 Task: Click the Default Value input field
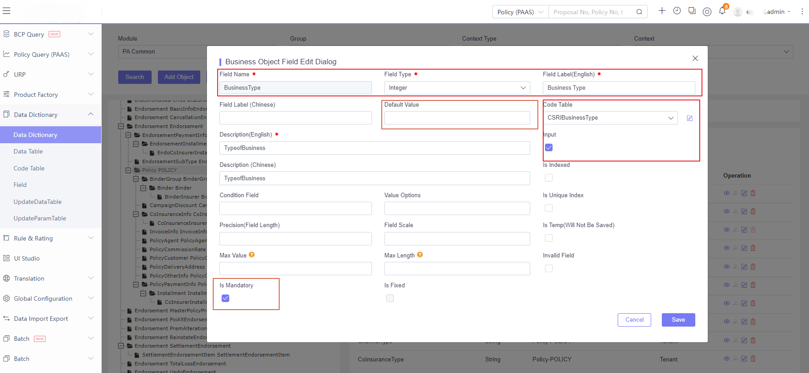(457, 118)
